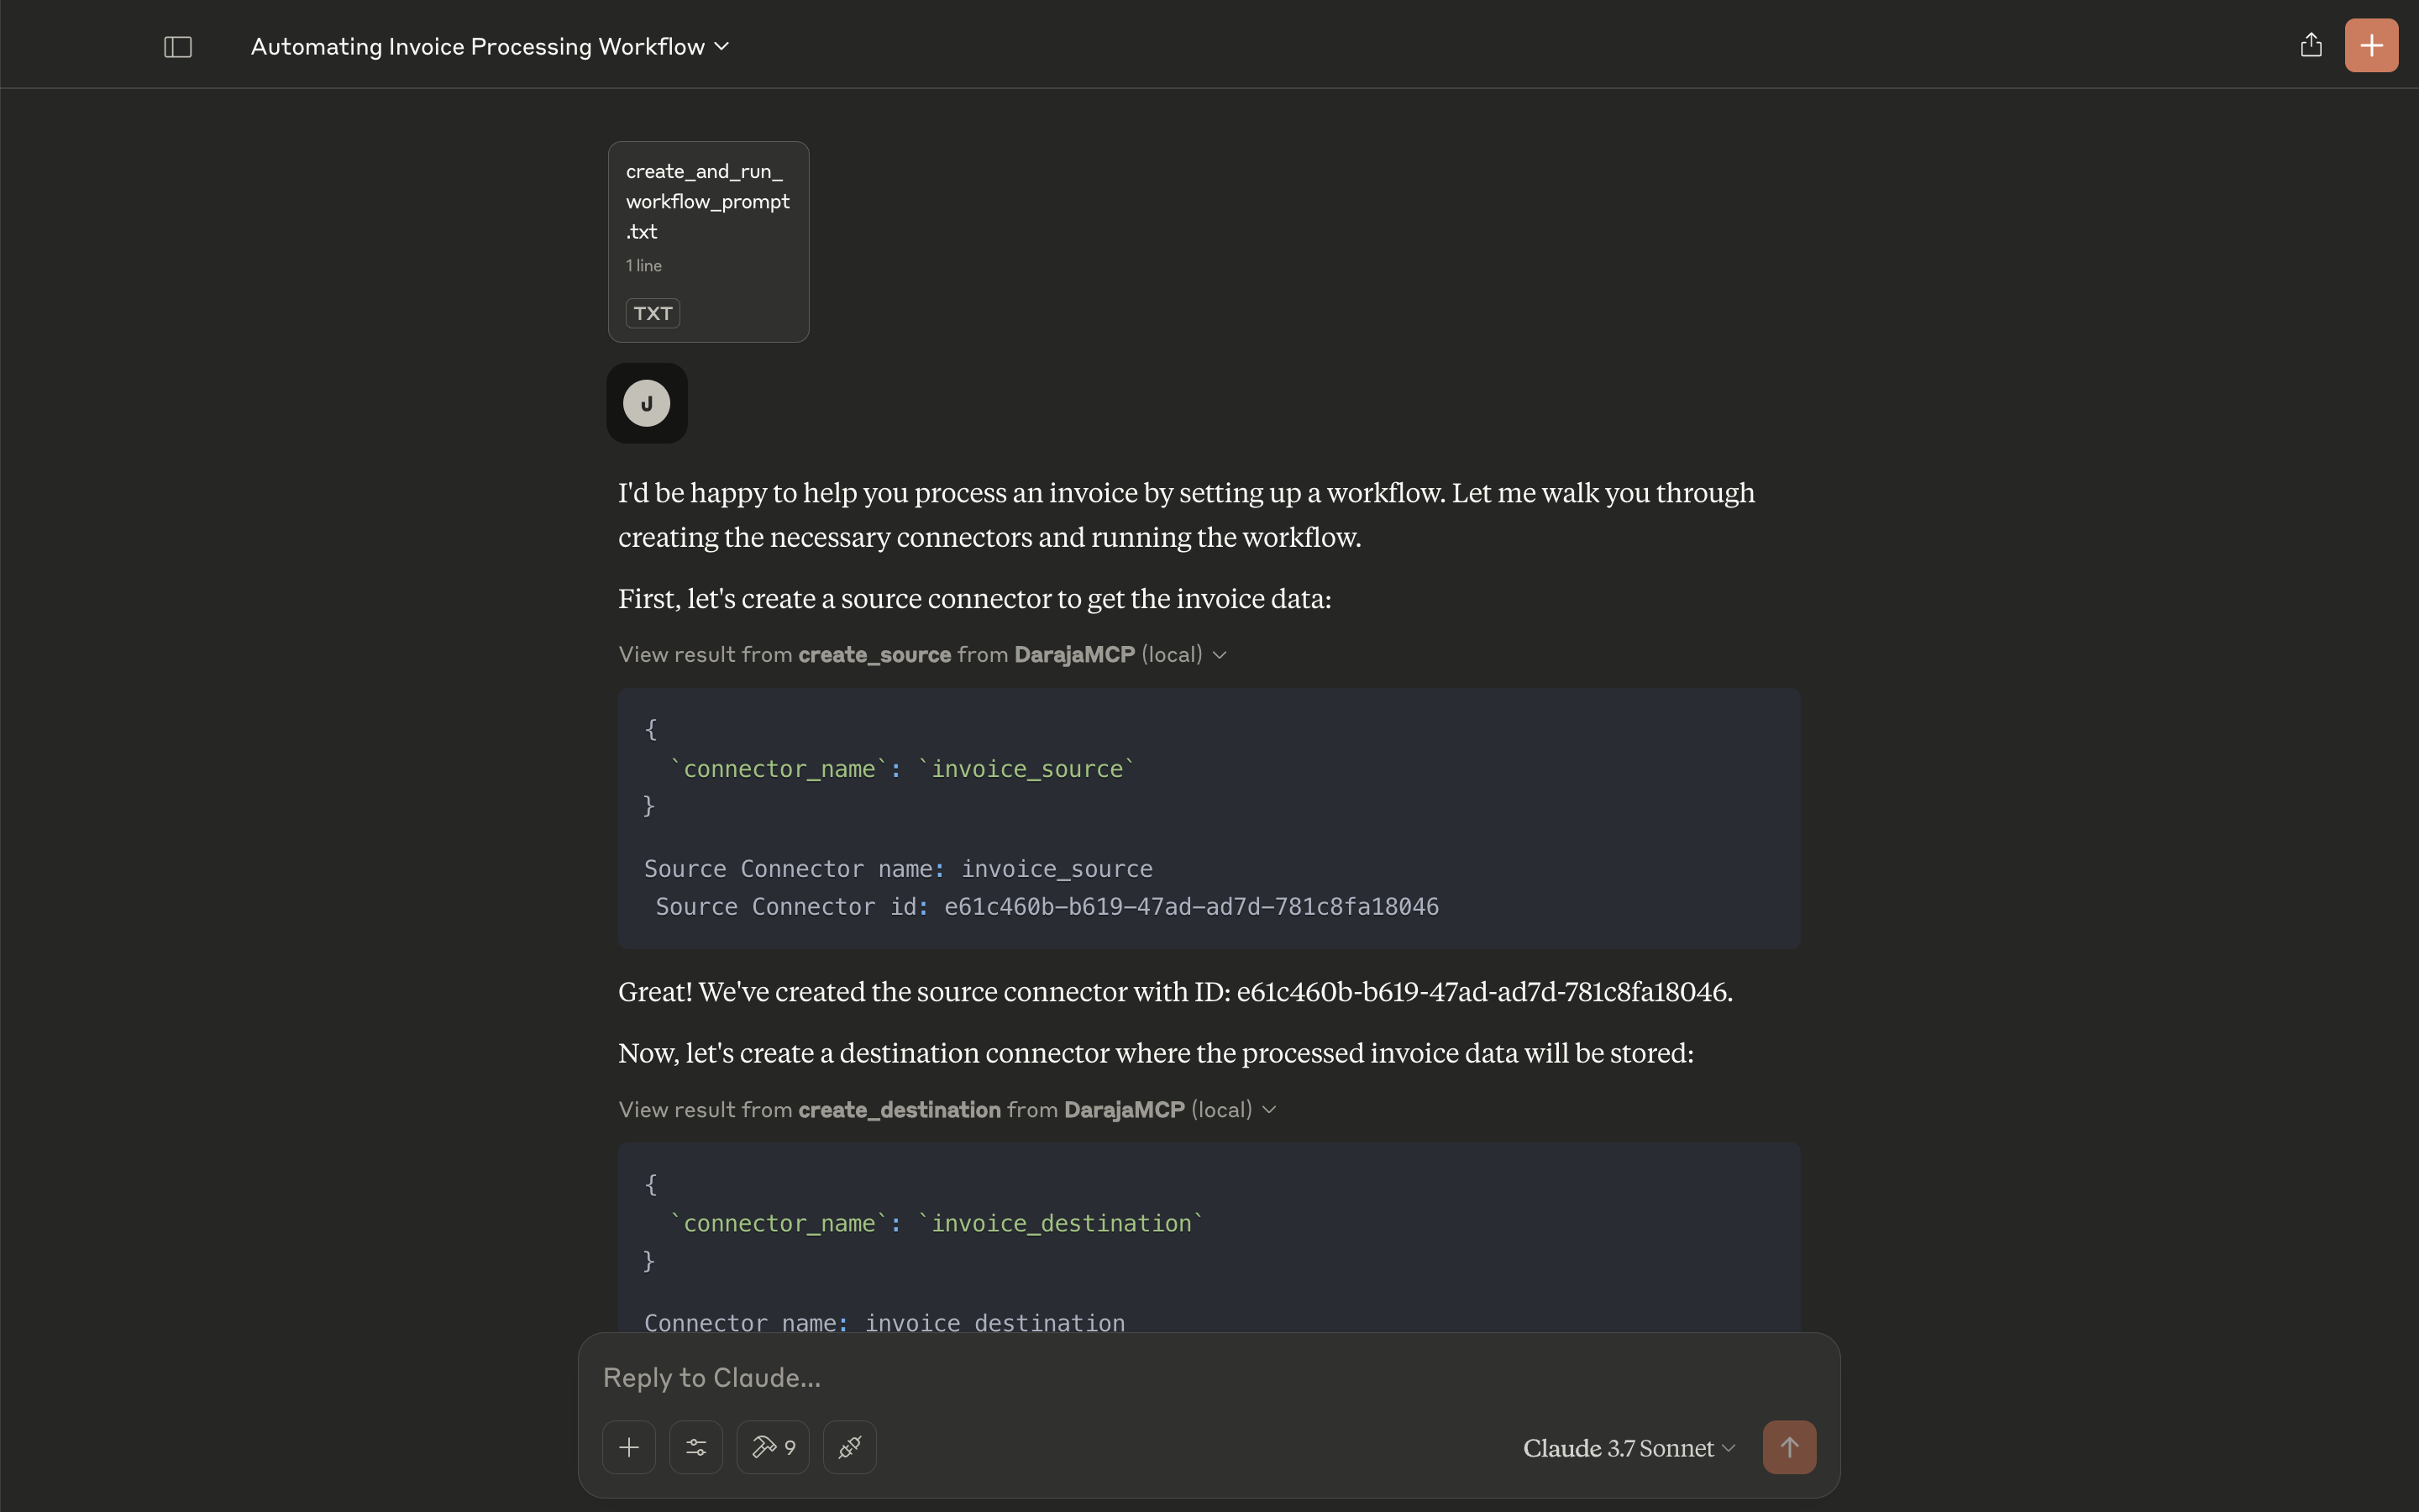Image resolution: width=2419 pixels, height=1512 pixels.
Task: Open the search and tools settings icon
Action: 695,1447
